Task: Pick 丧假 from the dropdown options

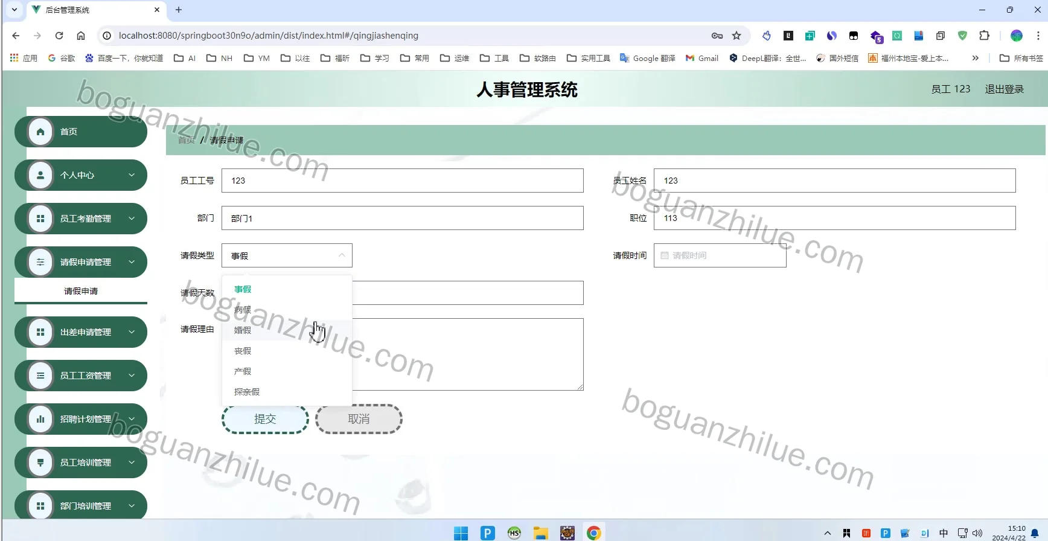Action: 287,351
